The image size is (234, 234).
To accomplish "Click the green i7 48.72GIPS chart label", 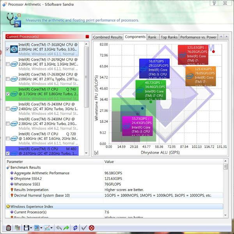I will pos(151,90).
